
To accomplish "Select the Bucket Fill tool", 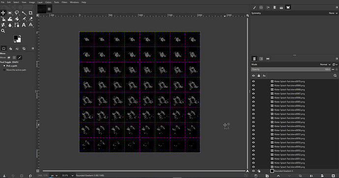I will [17, 19].
